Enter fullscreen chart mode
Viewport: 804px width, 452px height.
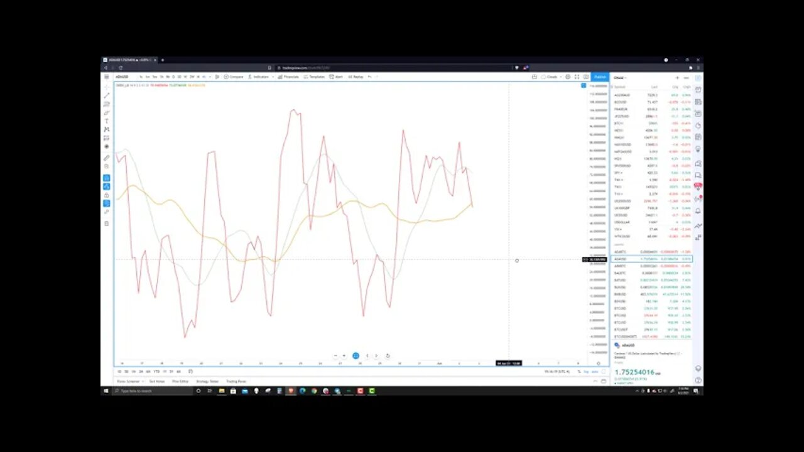click(577, 77)
